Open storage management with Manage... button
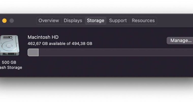193x104 pixels. (x=180, y=40)
